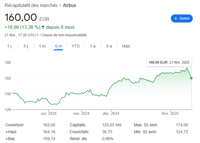
Task: Click the déc. 2024 axis marker
Action: coord(111,113)
